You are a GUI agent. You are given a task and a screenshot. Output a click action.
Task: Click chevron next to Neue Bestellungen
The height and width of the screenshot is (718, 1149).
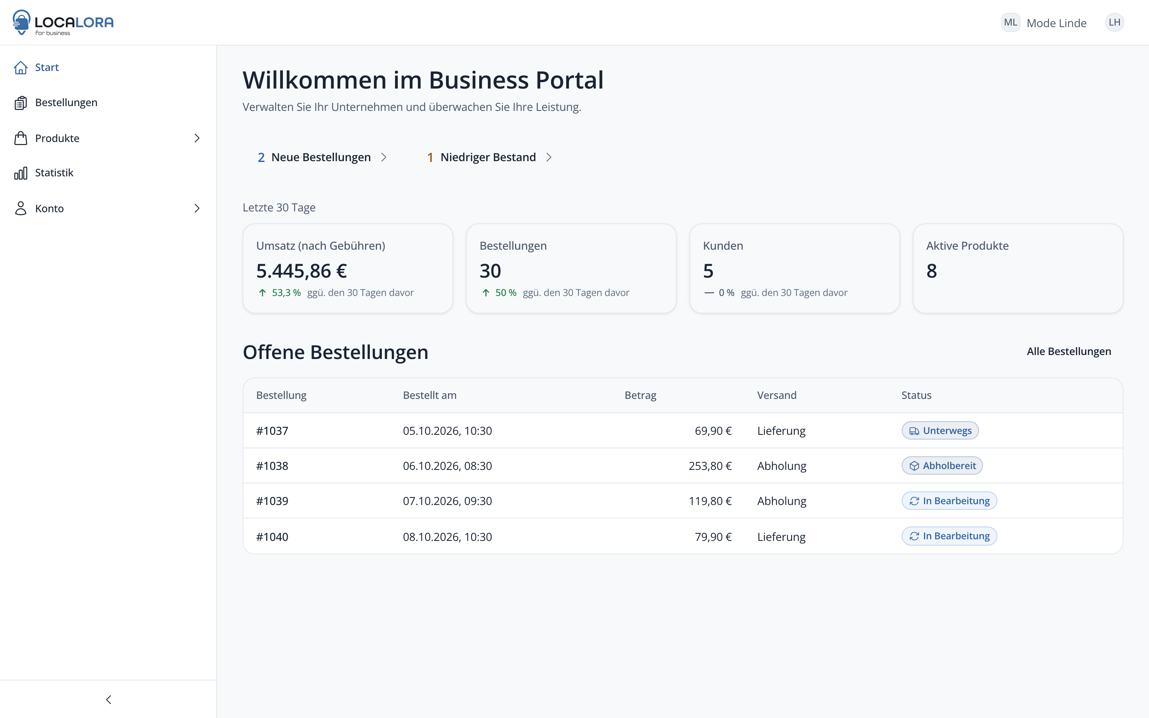pyautogui.click(x=384, y=157)
